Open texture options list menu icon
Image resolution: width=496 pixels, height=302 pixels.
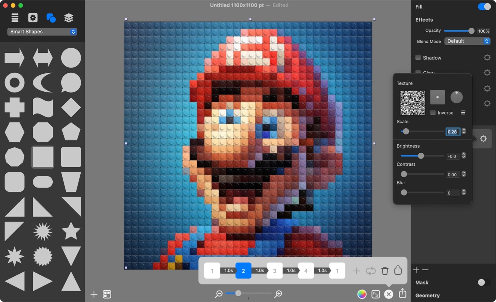[x=463, y=113]
